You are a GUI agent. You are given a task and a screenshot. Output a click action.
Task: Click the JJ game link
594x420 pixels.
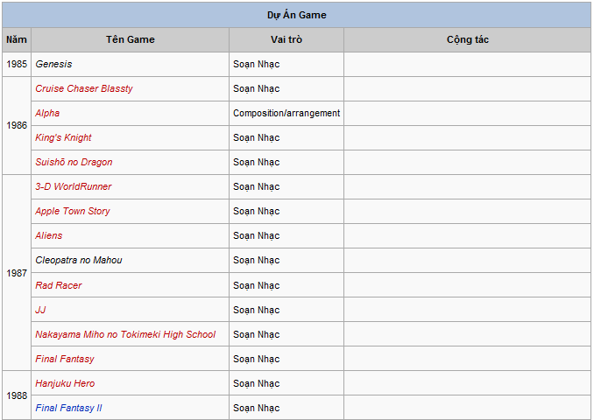pyautogui.click(x=40, y=310)
